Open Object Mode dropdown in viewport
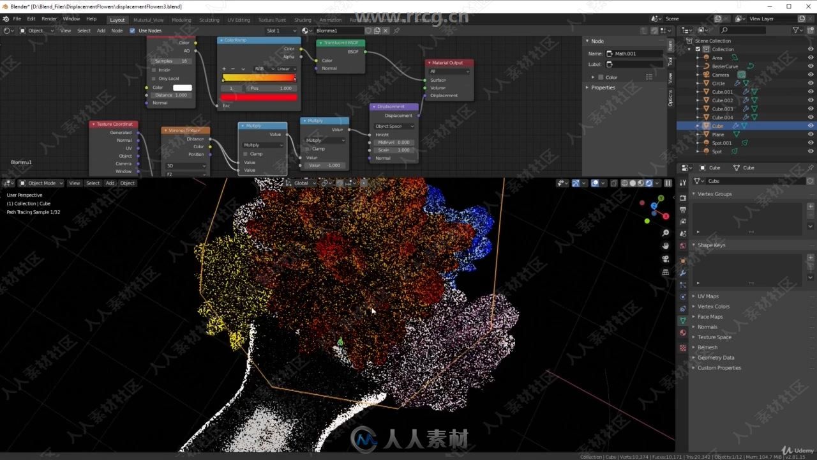The image size is (817, 460). (41, 183)
